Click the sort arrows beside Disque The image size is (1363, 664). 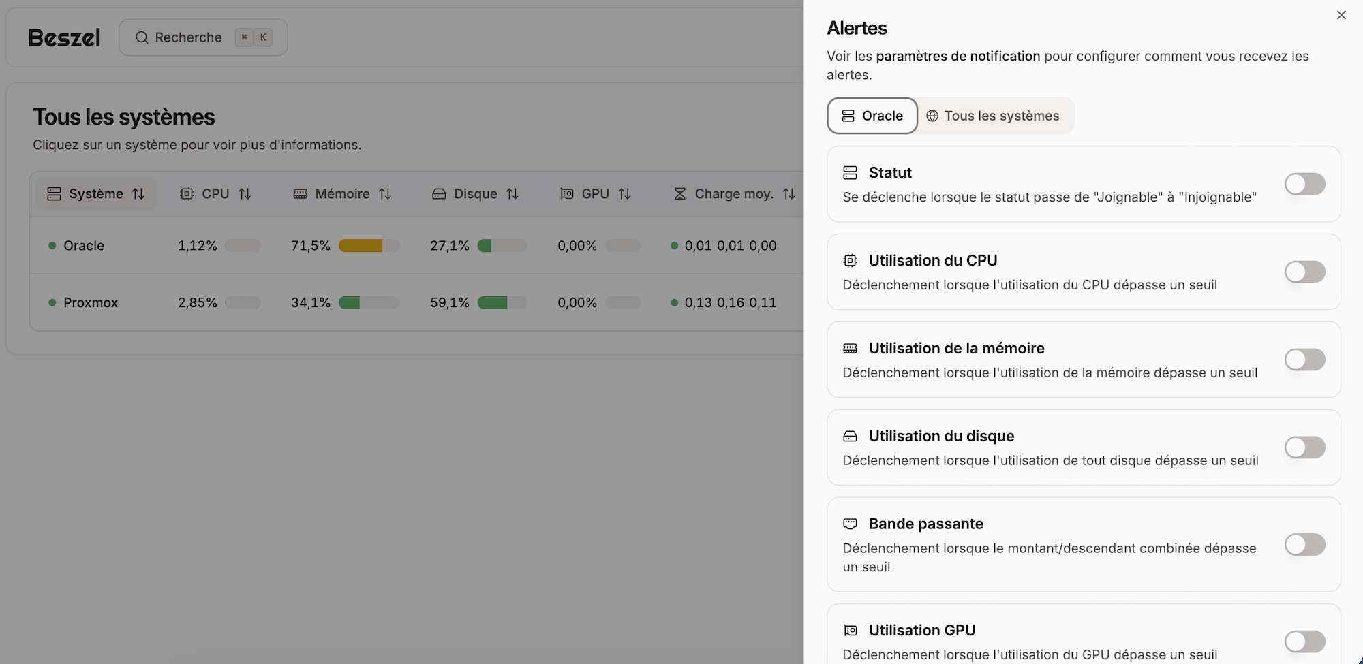(512, 194)
